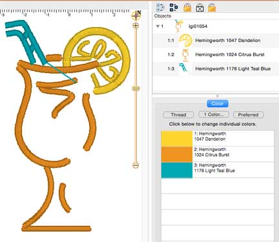Click the orange glass base line
The image size is (279, 242).
tap(57, 228)
